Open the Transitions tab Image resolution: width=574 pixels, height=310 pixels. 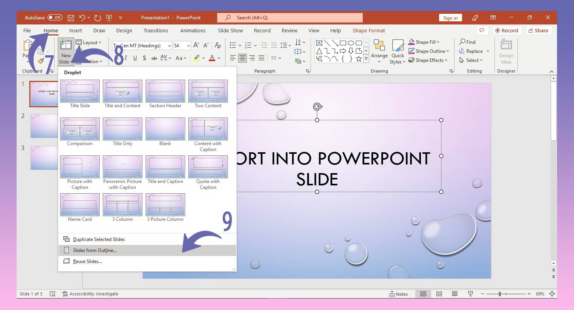(156, 30)
